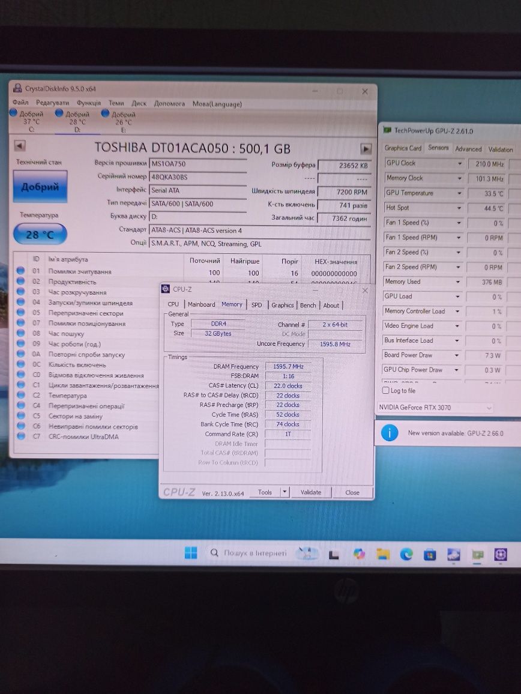
Task: Open Copilot from the taskbar
Action: [359, 554]
